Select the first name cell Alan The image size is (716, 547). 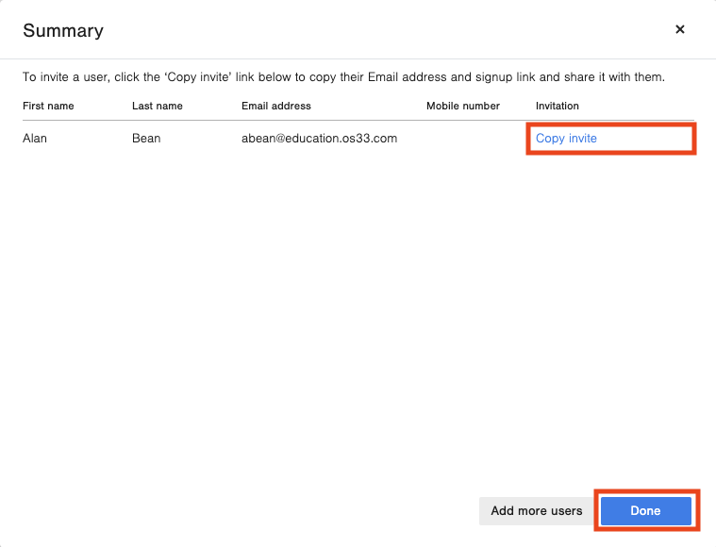click(x=35, y=139)
